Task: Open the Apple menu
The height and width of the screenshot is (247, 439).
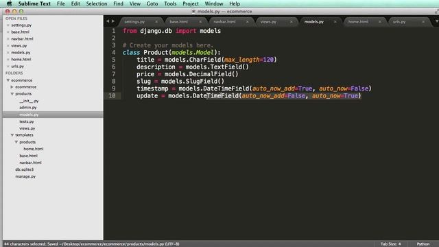Action: click(x=9, y=3)
